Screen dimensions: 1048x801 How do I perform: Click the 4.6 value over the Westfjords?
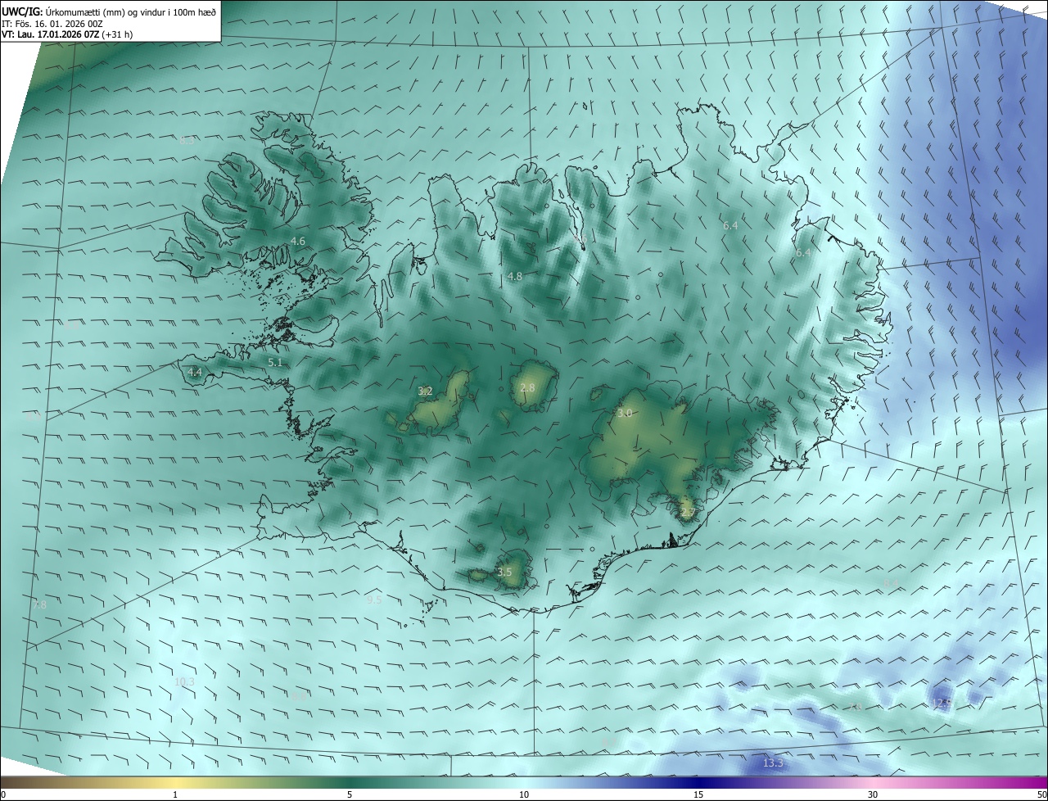click(x=298, y=241)
